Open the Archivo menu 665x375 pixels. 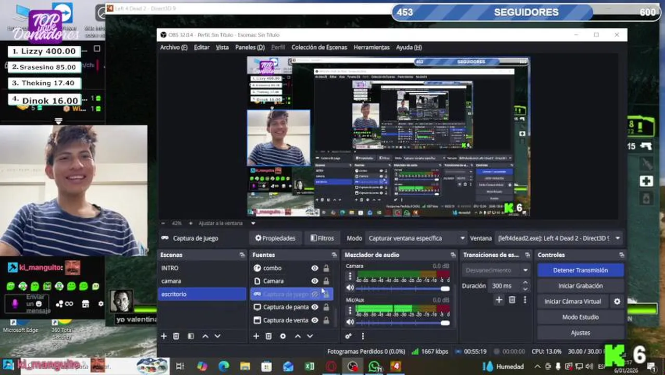(174, 47)
